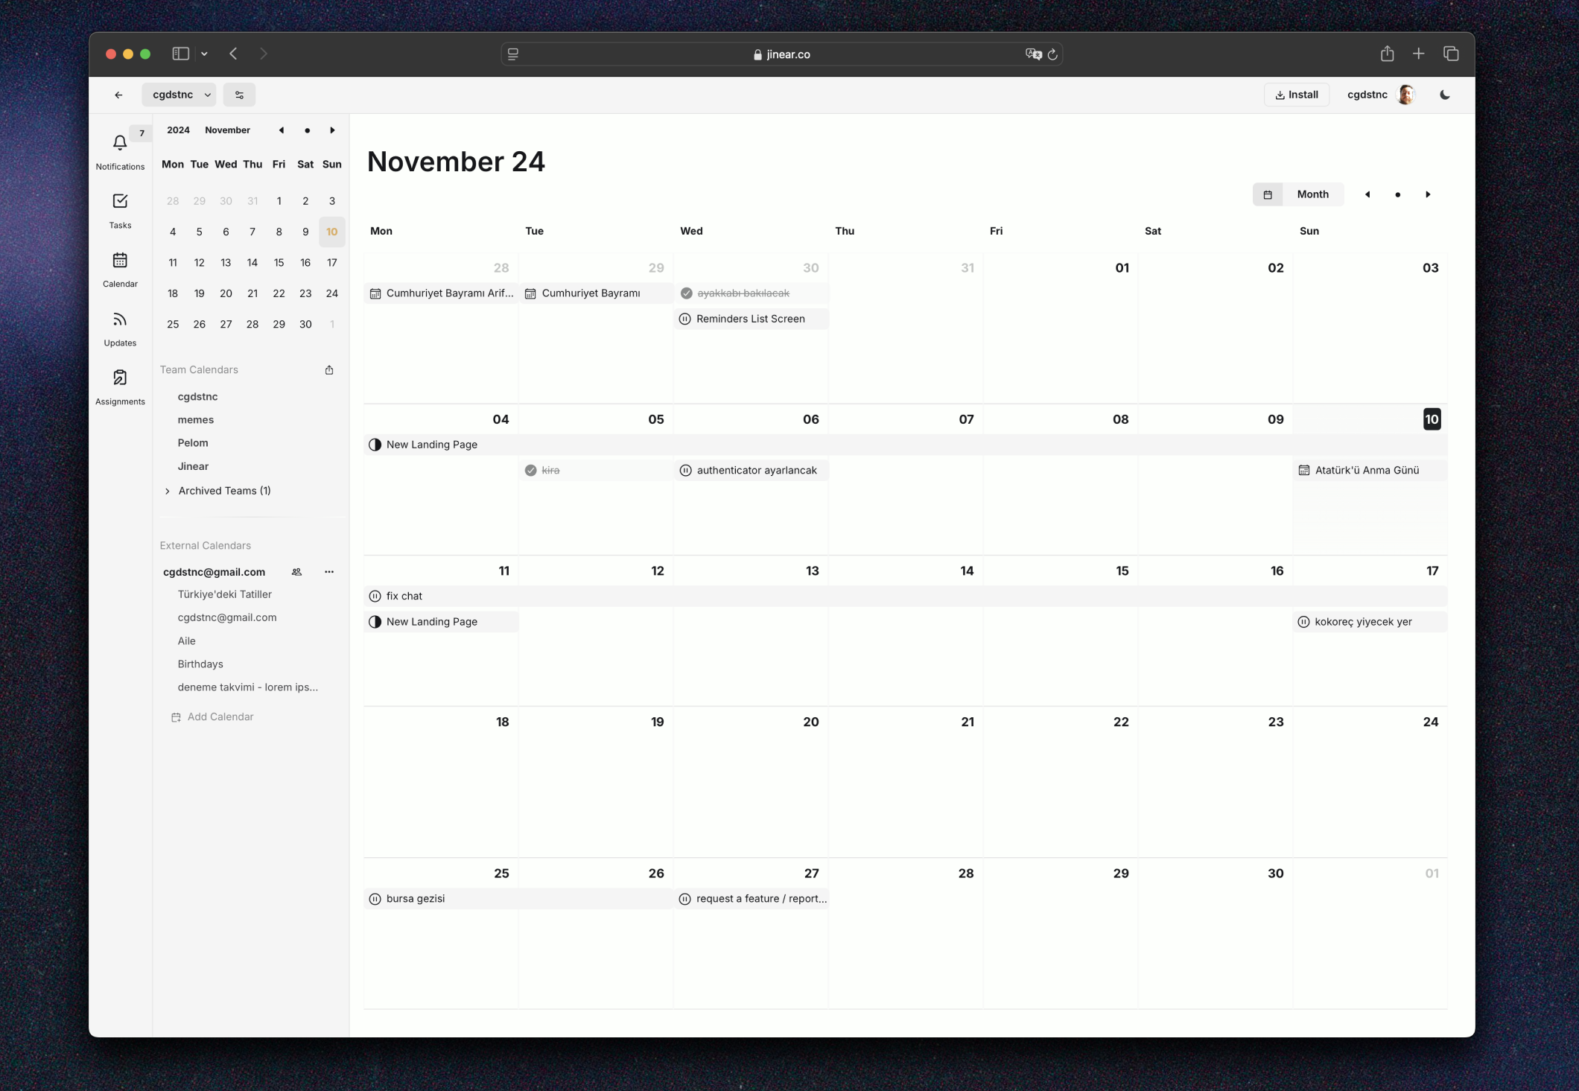The height and width of the screenshot is (1091, 1579).
Task: Open the Month view selector
Action: (x=1312, y=194)
